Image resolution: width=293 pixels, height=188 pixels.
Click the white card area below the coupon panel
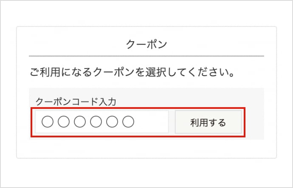[146, 149]
